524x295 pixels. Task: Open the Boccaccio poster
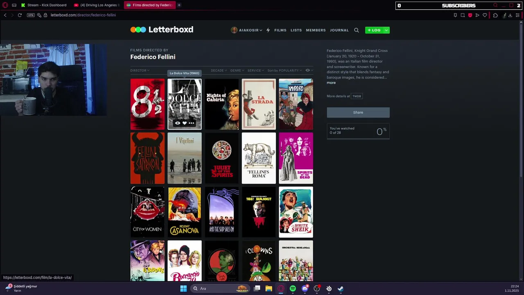pos(185,261)
